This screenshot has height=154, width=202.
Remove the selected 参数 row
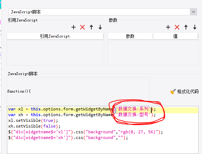pos(177,27)
